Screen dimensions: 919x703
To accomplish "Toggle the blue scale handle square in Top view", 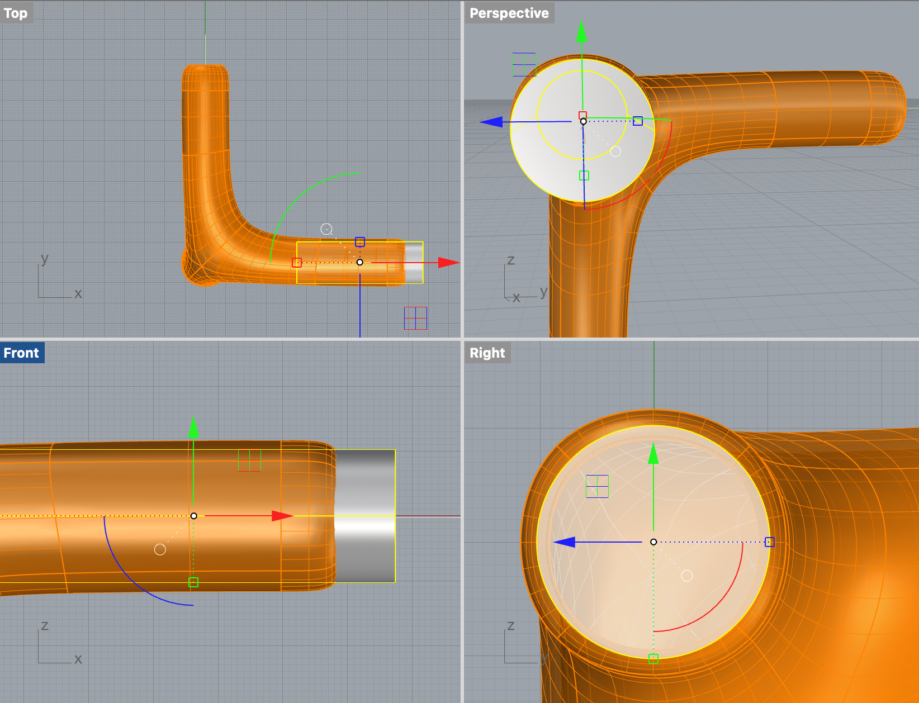I will tap(361, 241).
